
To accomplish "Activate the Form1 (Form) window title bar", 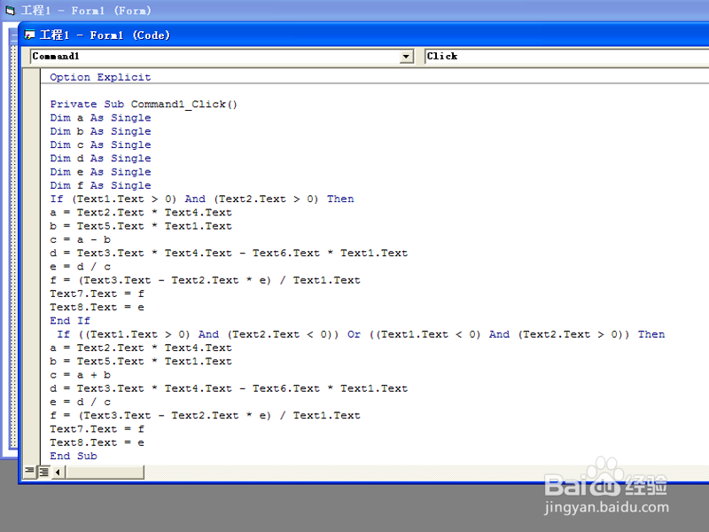I will tap(354, 10).
